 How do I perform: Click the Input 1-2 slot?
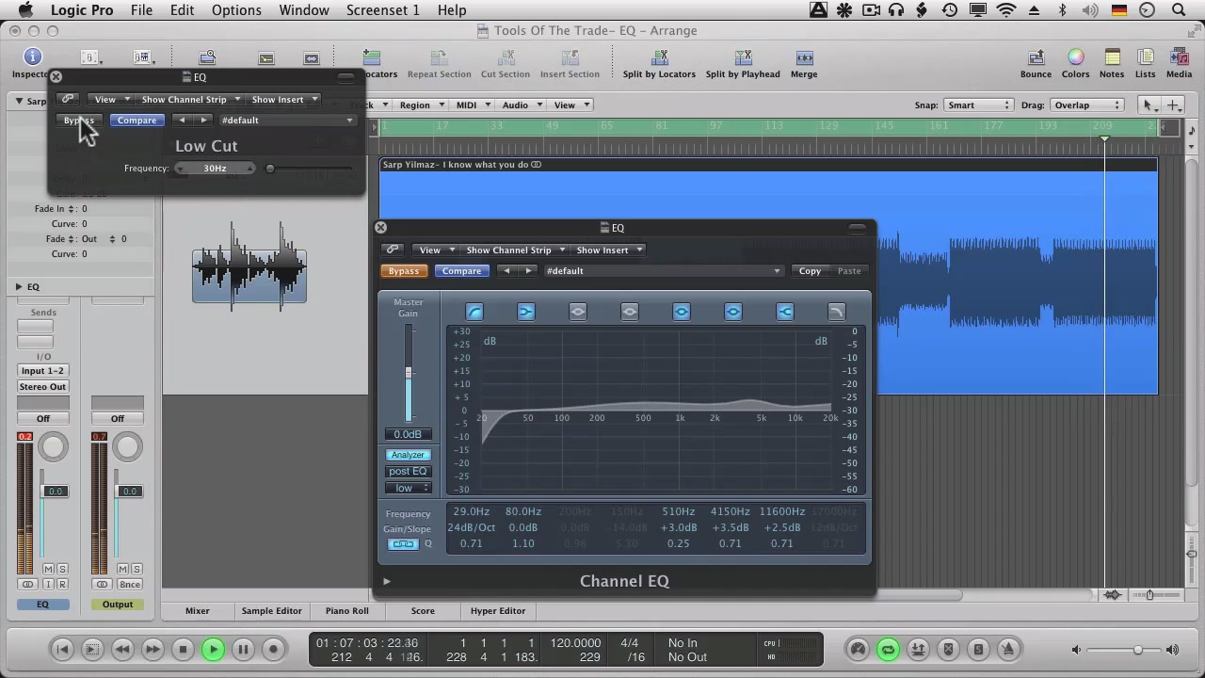pyautogui.click(x=42, y=371)
